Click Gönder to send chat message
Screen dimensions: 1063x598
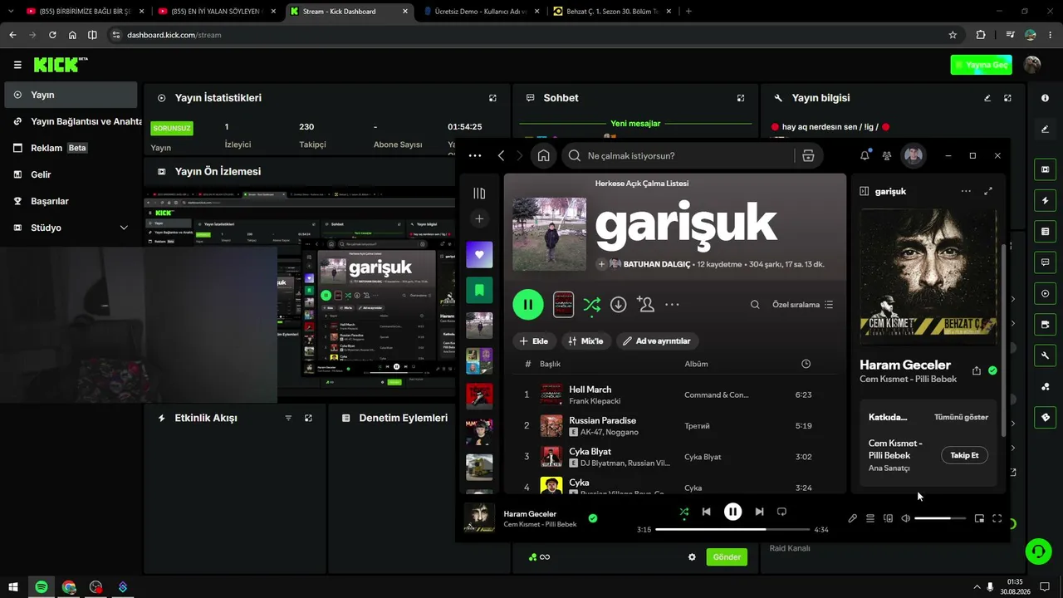727,556
